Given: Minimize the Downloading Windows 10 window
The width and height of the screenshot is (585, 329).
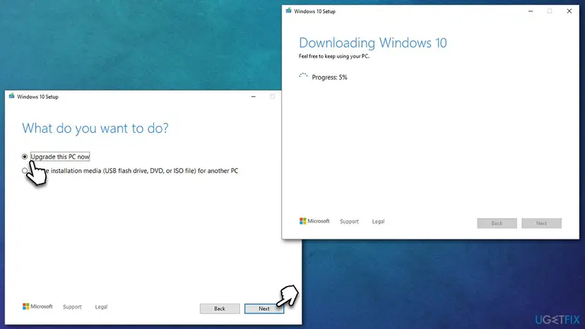Looking at the screenshot, I should click(531, 11).
